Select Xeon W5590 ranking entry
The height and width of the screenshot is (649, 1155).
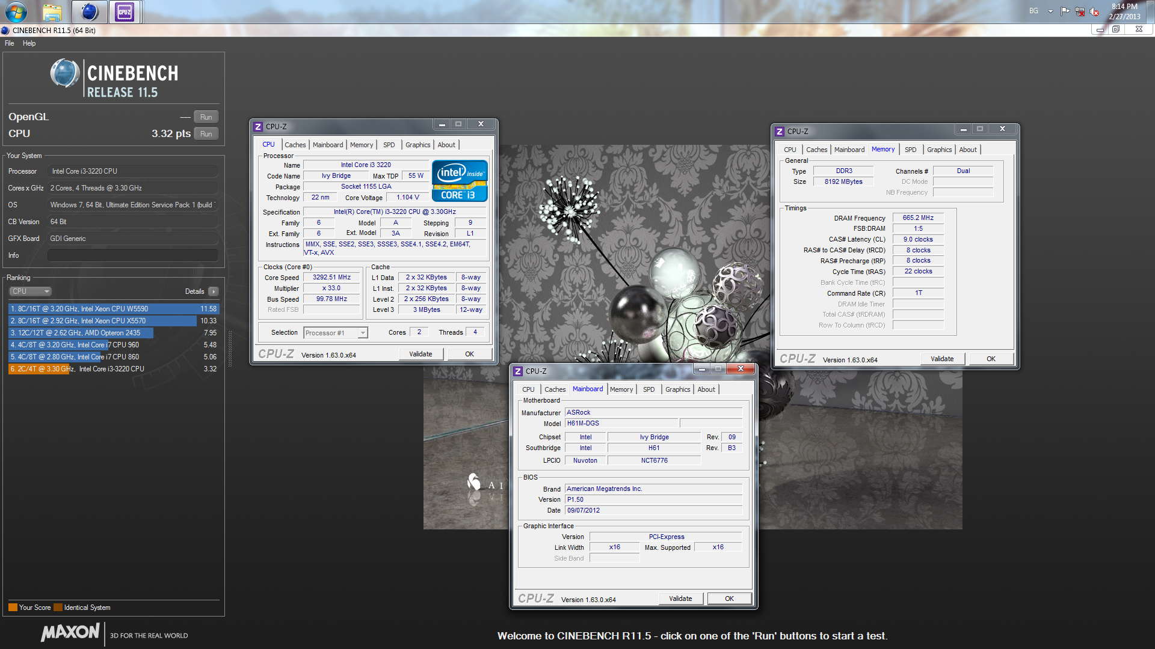pos(114,309)
